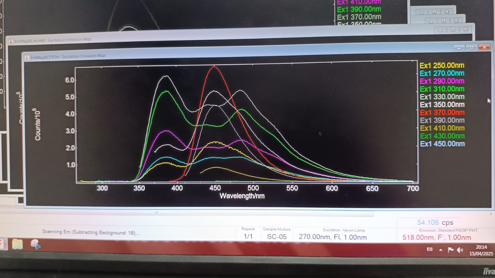Screen dimensions: 495x278
Task: Close the EmMapBCETOH map window
Action: click(484, 47)
